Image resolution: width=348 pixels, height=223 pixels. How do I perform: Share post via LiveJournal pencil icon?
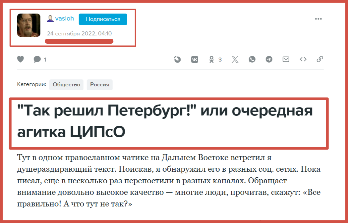[177, 60]
